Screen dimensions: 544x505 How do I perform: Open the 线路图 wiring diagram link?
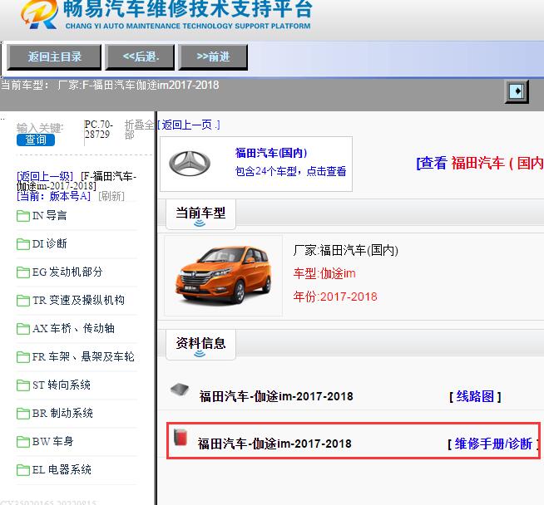tap(475, 396)
